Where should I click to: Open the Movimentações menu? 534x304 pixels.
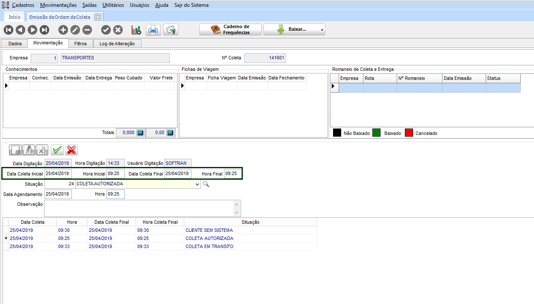58,5
